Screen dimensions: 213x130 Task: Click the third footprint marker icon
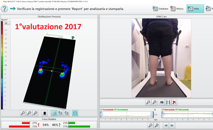pos(66,113)
